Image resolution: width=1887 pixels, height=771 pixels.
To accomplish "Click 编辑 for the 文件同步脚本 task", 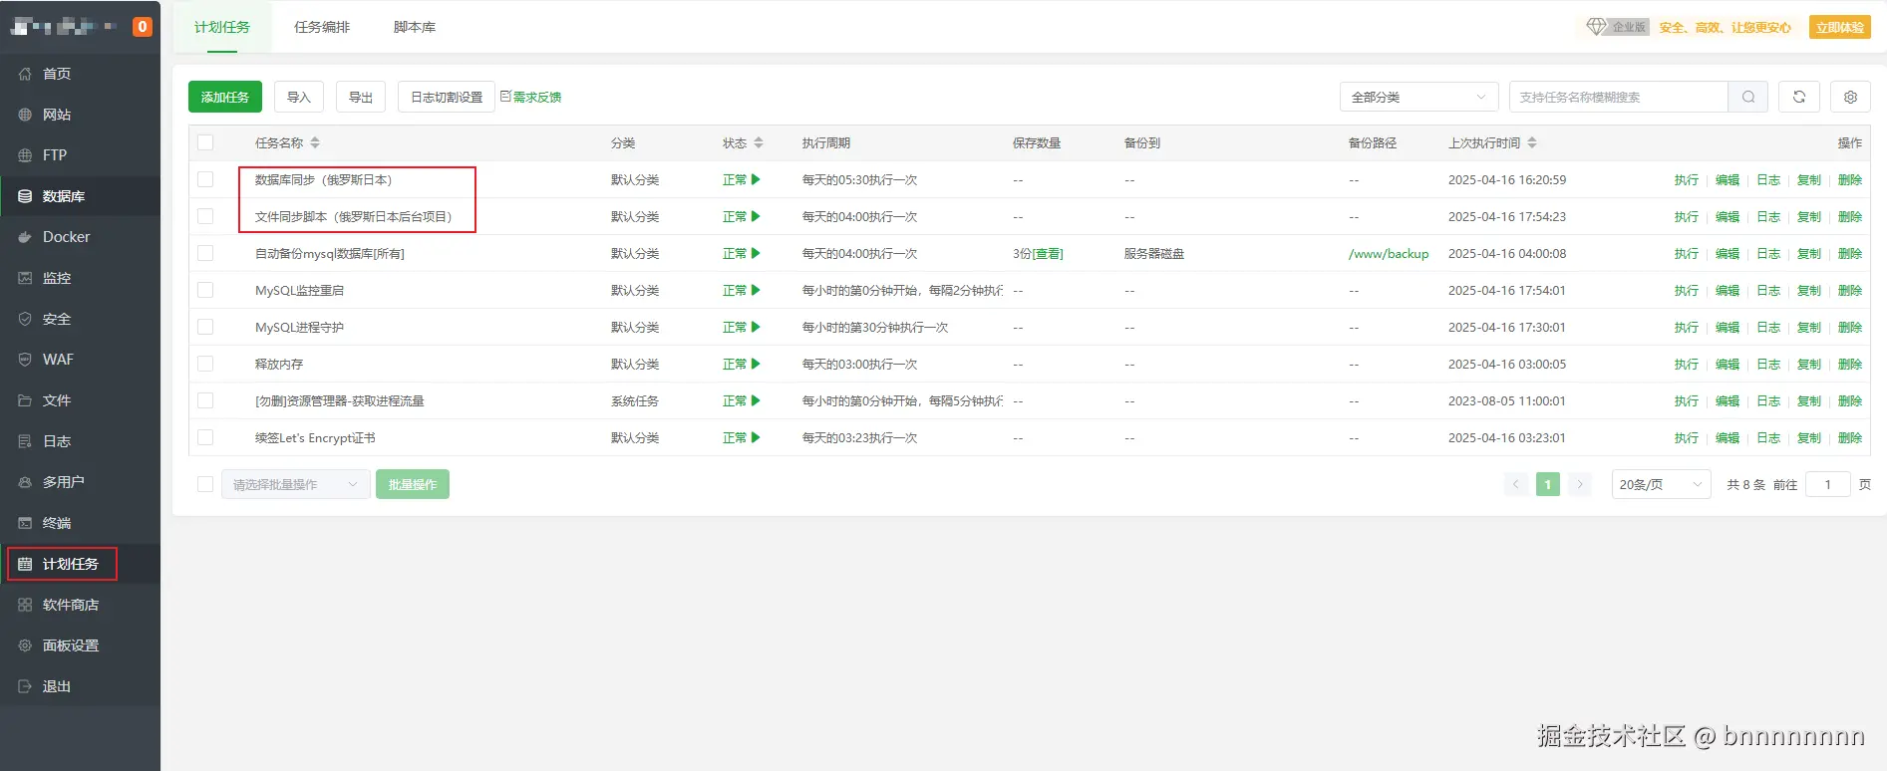I will [x=1728, y=216].
